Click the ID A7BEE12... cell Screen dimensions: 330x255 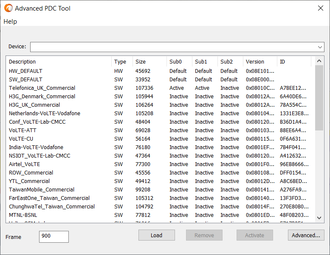293,88
